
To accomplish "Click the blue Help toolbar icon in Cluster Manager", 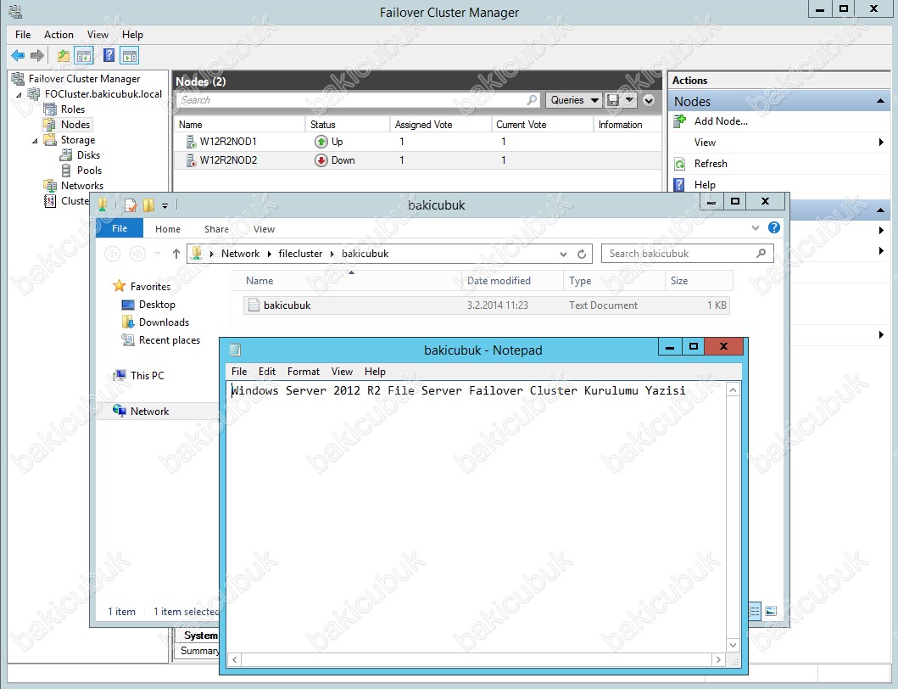I will (x=109, y=56).
